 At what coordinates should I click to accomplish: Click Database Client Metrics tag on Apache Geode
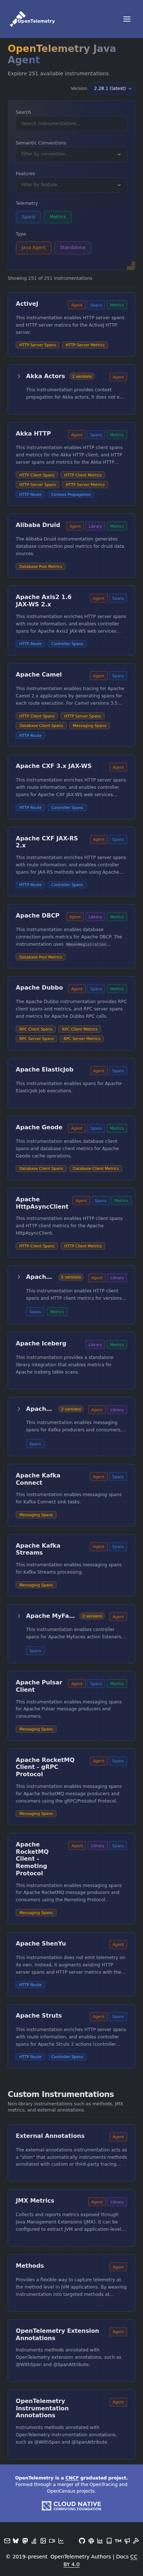(x=96, y=1168)
